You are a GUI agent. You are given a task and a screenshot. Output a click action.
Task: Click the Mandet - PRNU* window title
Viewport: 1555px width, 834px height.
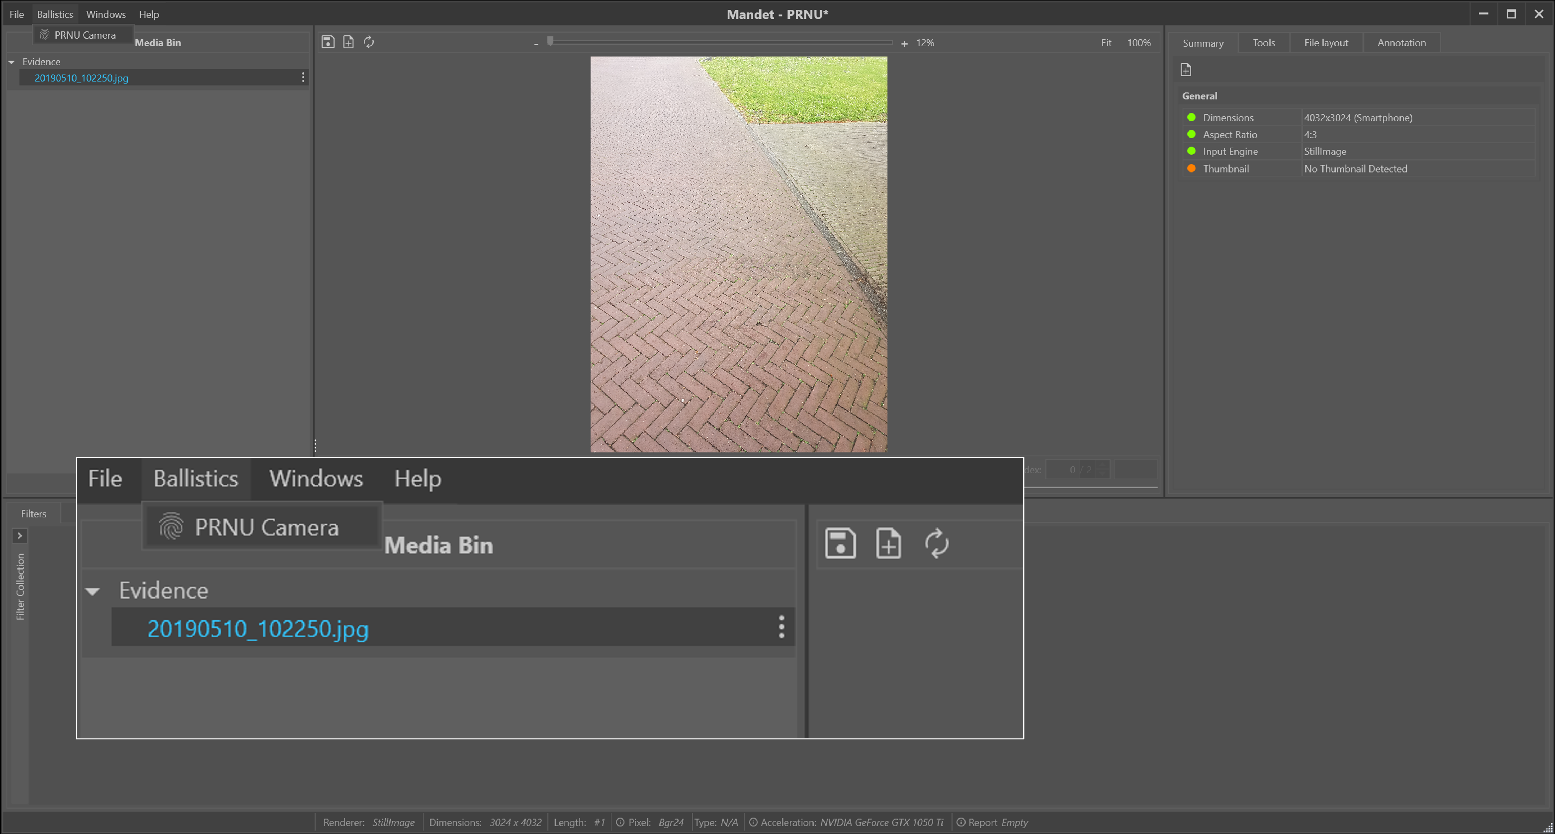pyautogui.click(x=777, y=14)
